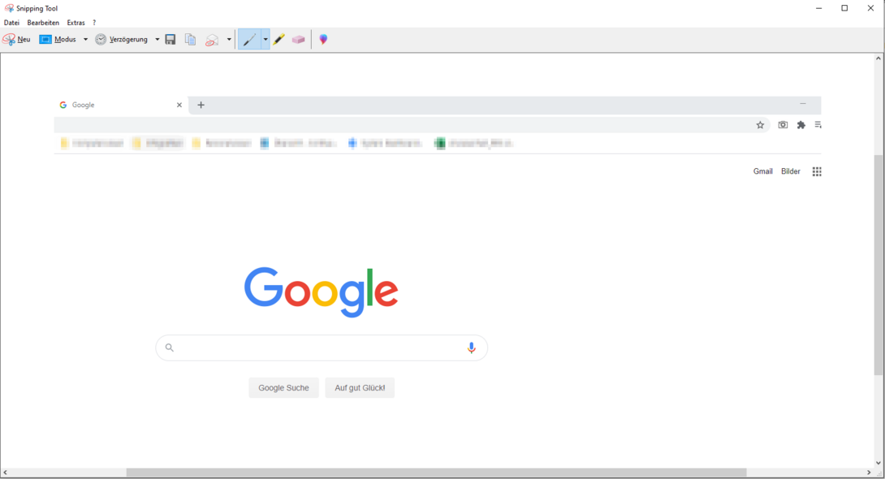The width and height of the screenshot is (885, 479).
Task: Click the browser extensions puzzle icon
Action: tap(801, 125)
